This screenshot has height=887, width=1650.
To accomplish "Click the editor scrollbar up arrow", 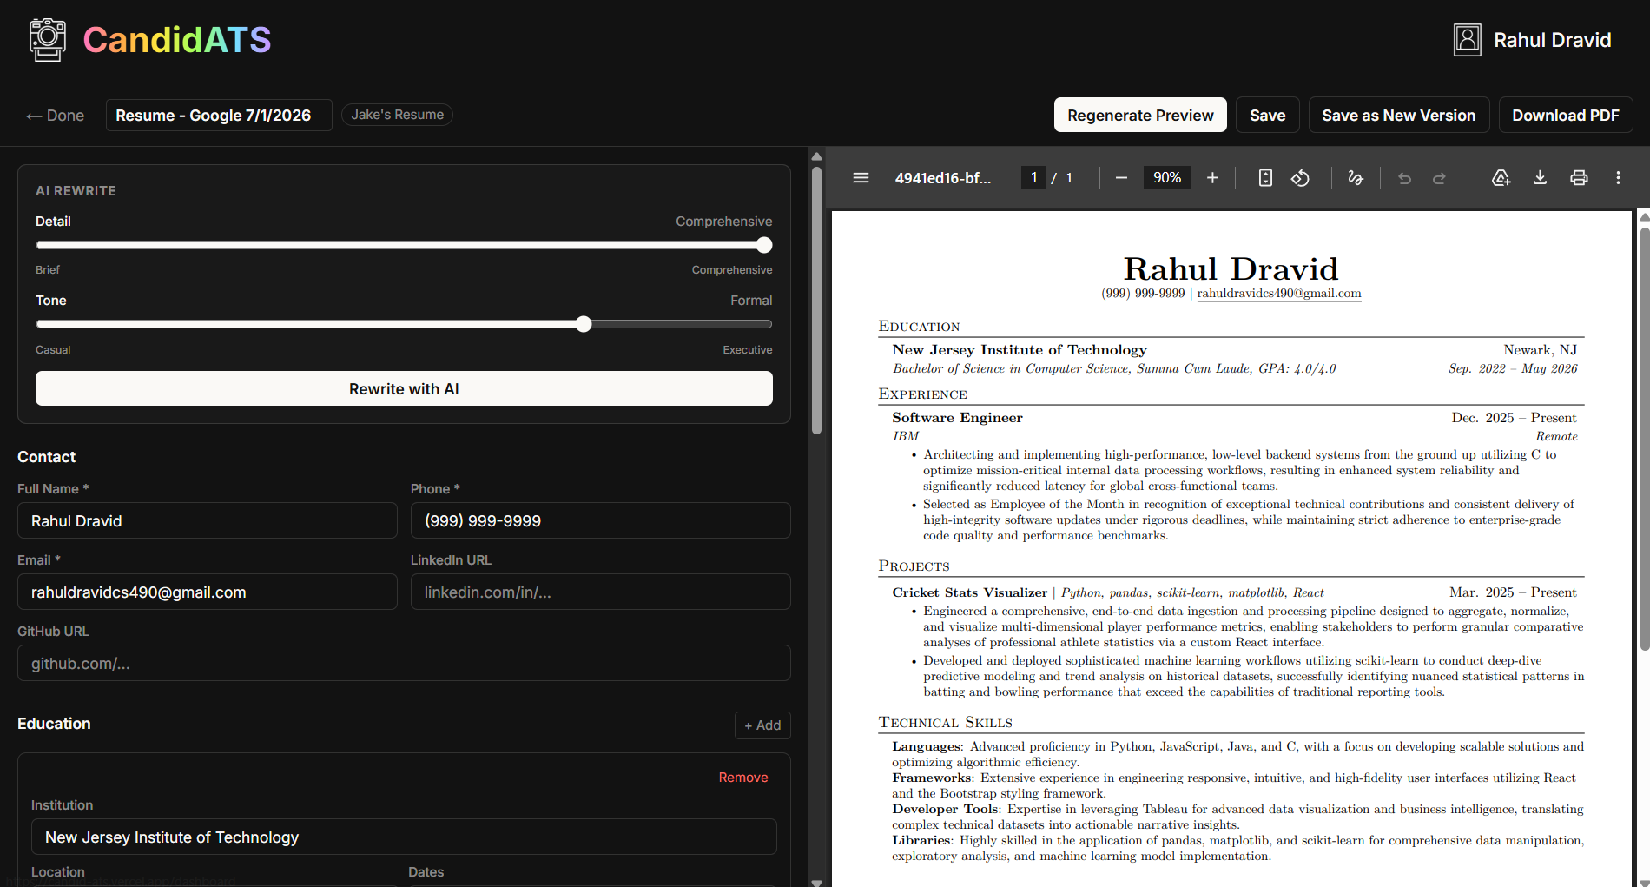I will click(x=816, y=156).
